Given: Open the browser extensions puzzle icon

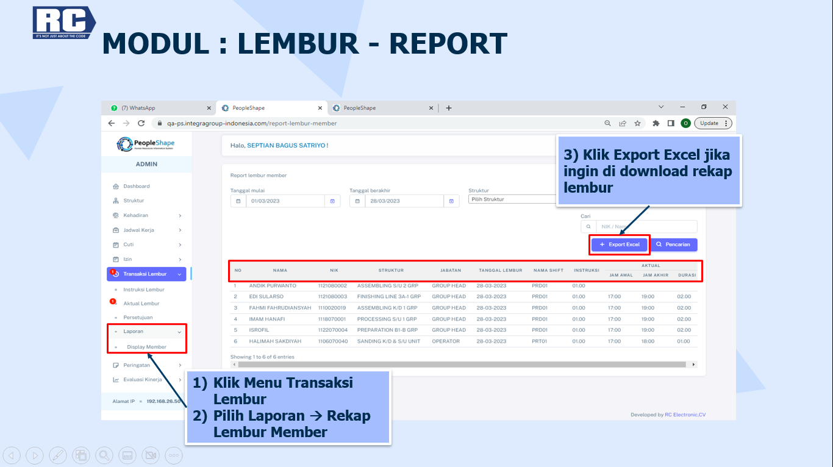Looking at the screenshot, I should 656,123.
